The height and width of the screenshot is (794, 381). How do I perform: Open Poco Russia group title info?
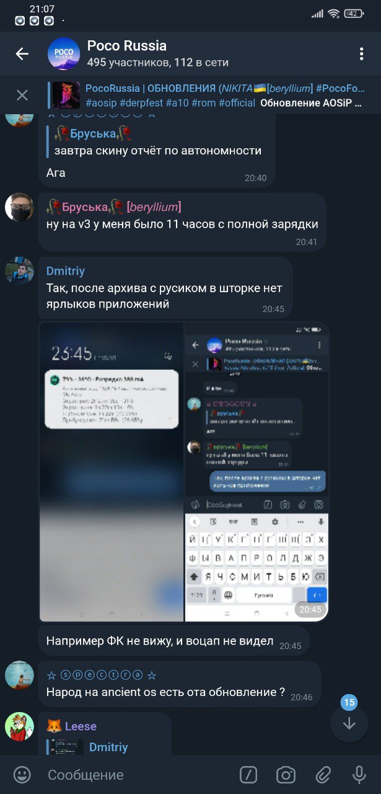127,46
